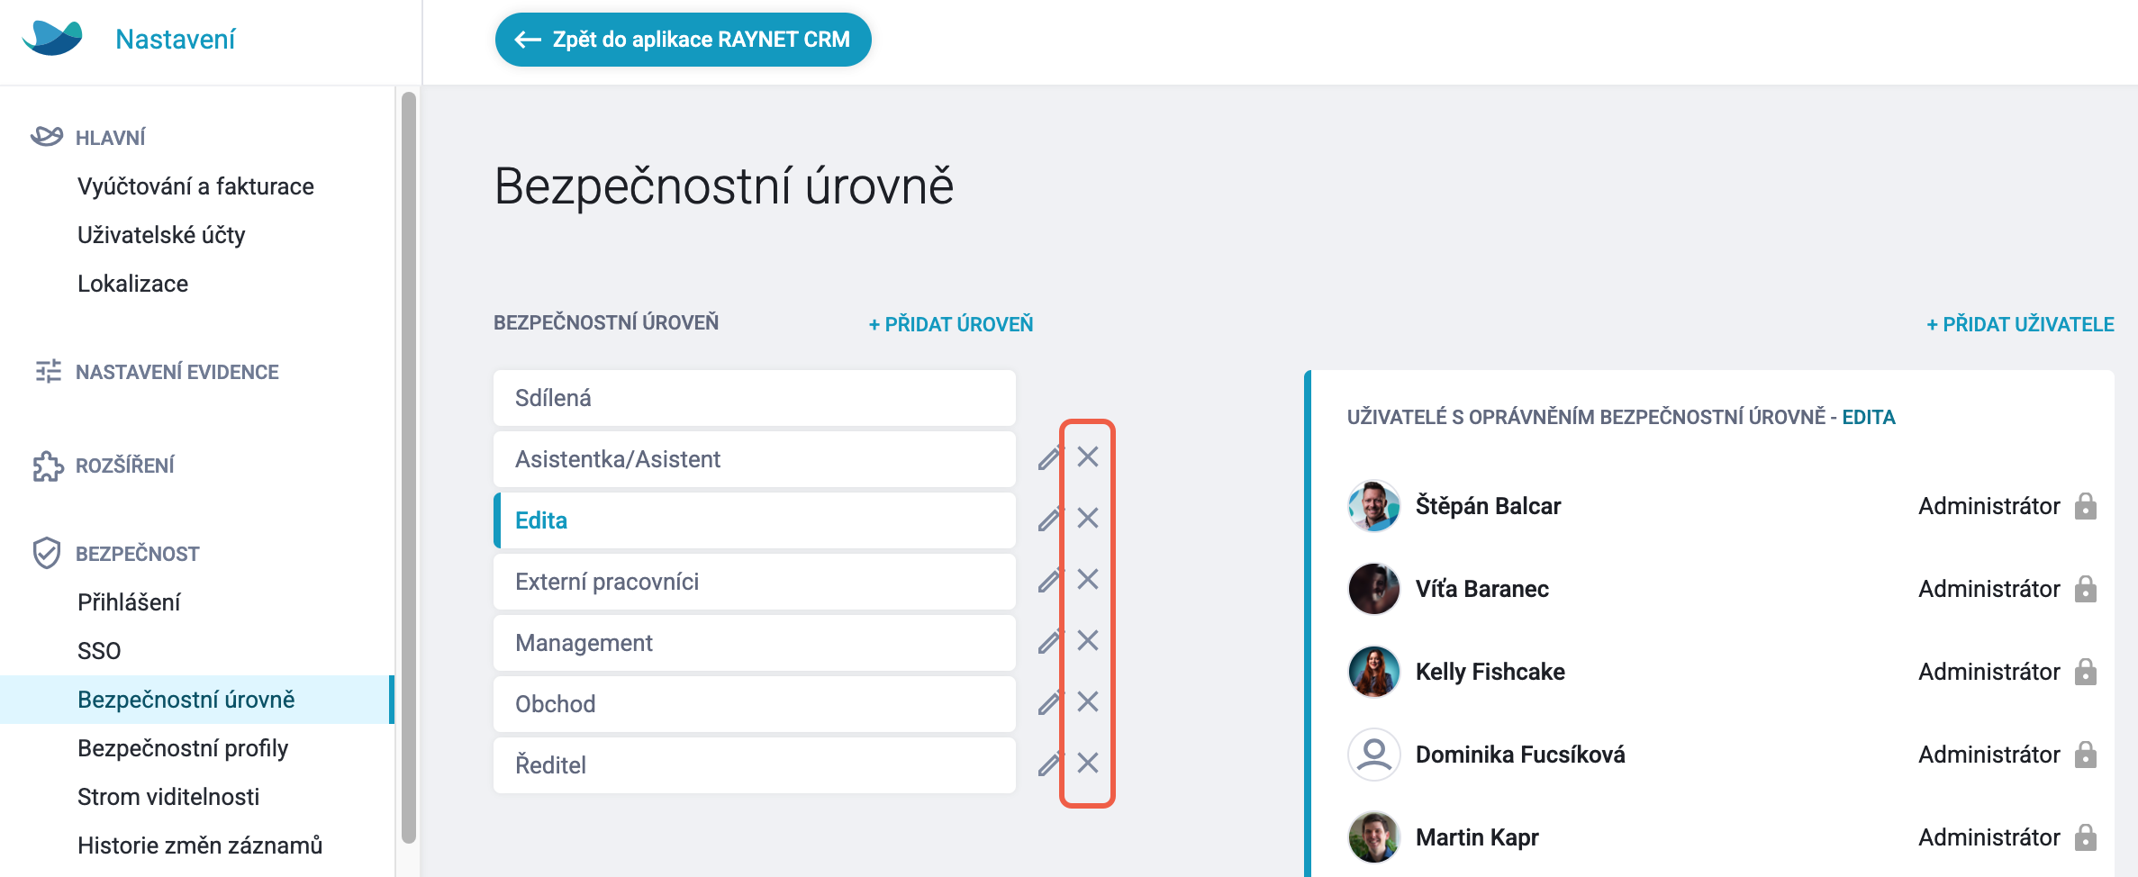Delete the Externí pracovníci level

[x=1088, y=579]
